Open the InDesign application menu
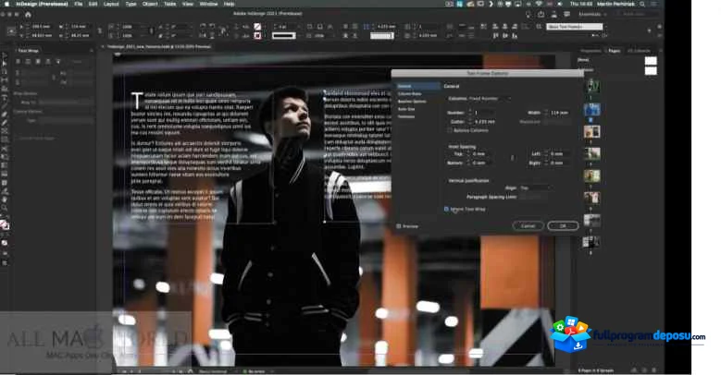Screen dimensions: 721x375 click(42, 4)
